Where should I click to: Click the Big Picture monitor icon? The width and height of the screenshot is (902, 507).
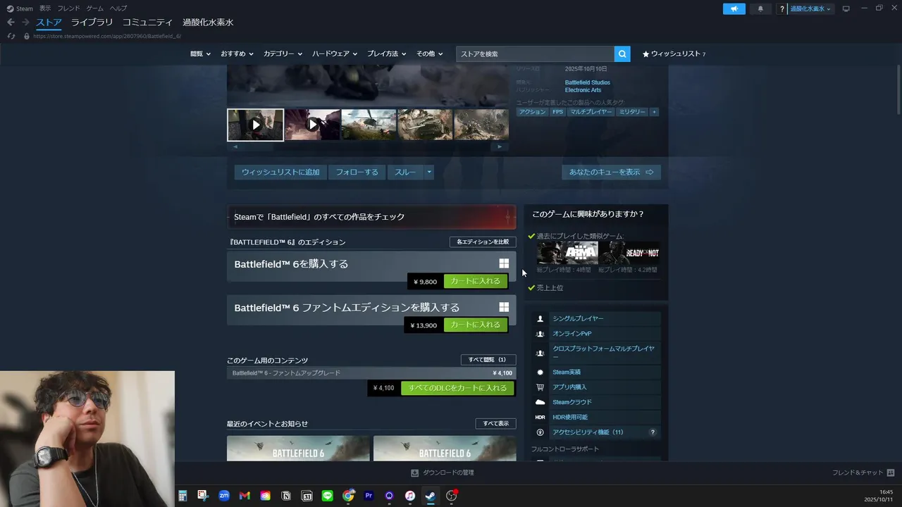click(x=846, y=8)
